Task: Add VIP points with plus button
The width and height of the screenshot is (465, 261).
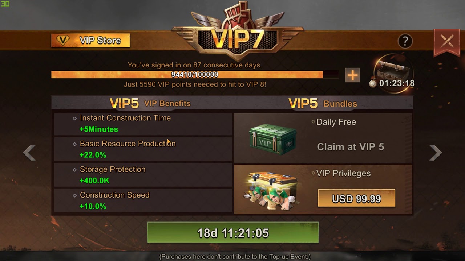Action: click(x=352, y=75)
